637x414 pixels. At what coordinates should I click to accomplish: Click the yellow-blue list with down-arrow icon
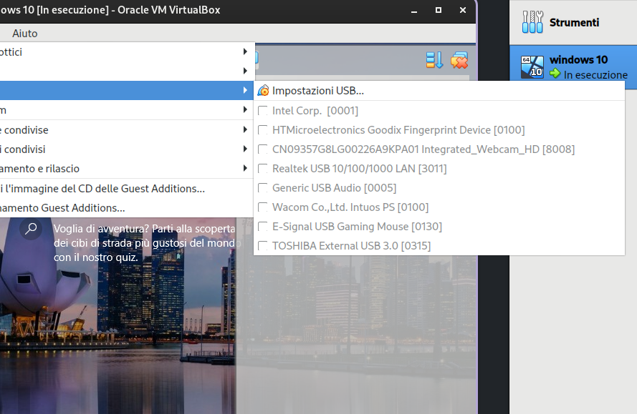point(434,60)
